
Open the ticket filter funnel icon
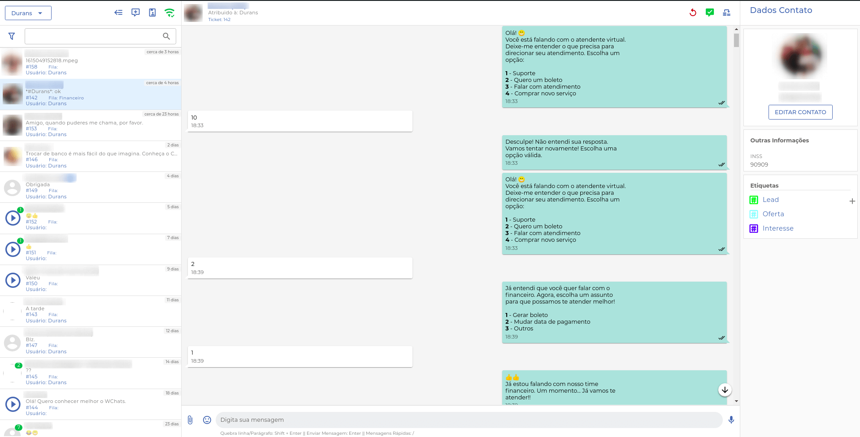(12, 36)
